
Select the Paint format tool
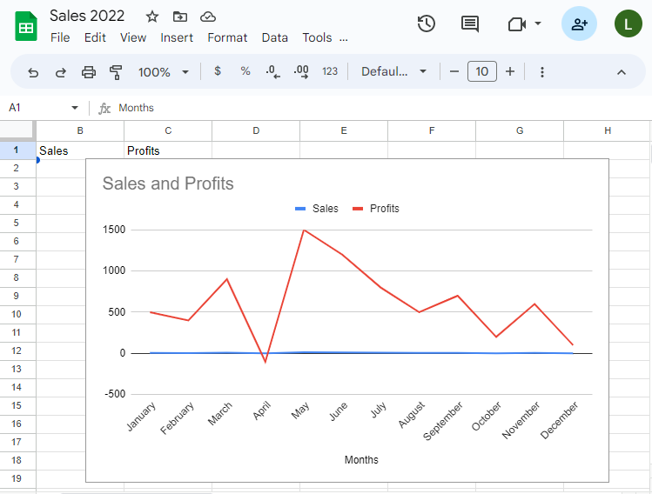point(116,72)
